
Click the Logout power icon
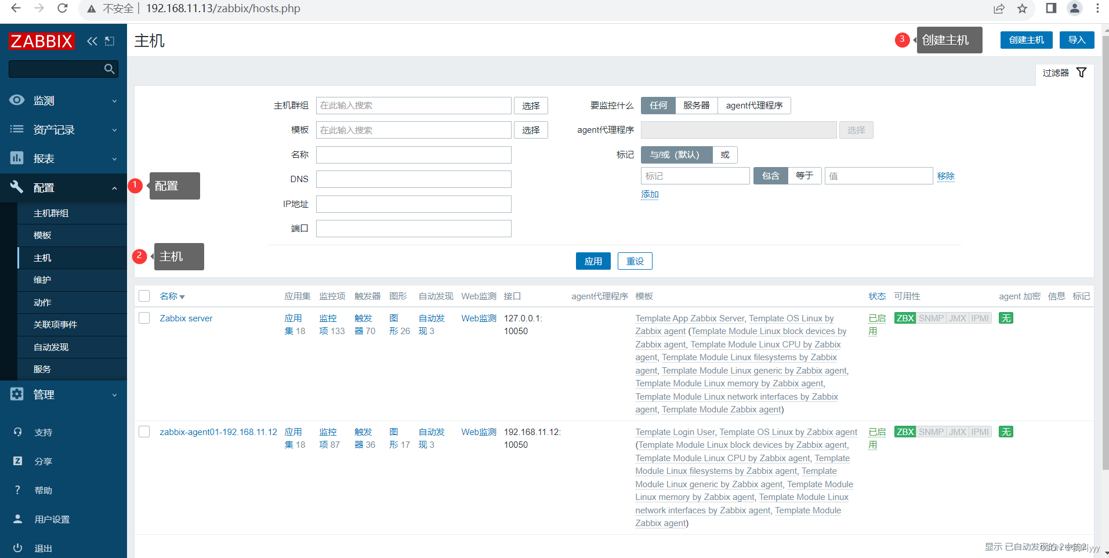pos(17,548)
